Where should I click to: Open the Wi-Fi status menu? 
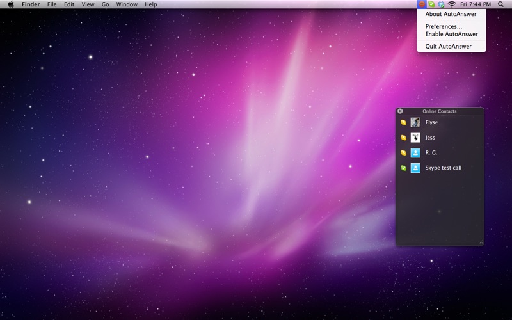(452, 4)
